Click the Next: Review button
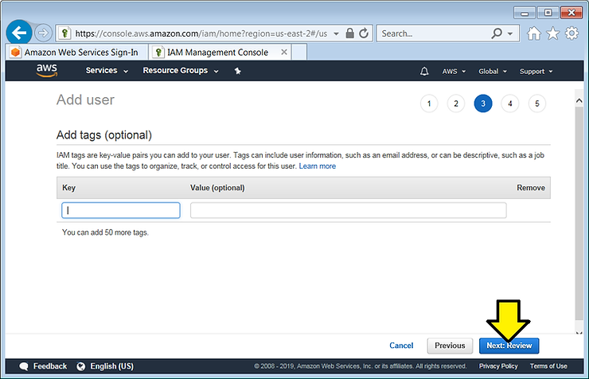The image size is (589, 379). pos(509,346)
